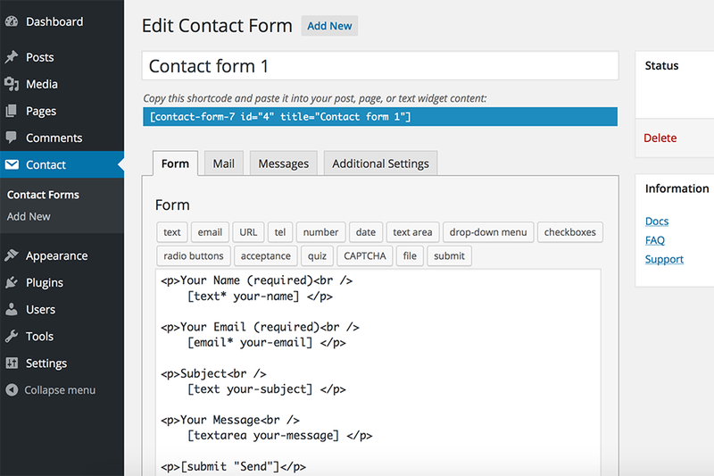
Task: Open the Dashboard menu item
Action: coord(54,21)
